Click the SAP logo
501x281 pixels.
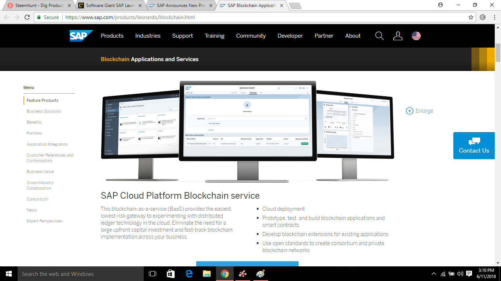click(x=81, y=36)
